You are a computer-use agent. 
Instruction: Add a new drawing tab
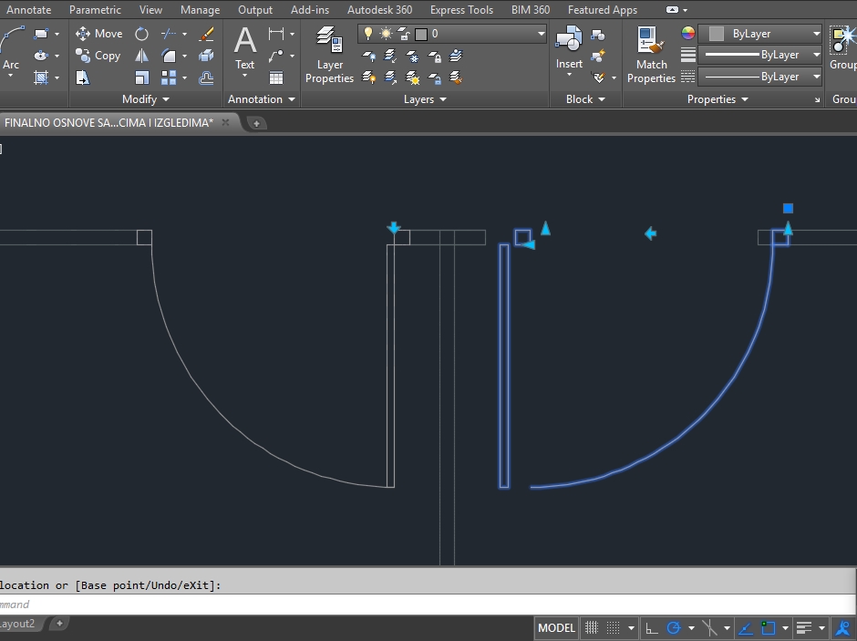tap(257, 123)
